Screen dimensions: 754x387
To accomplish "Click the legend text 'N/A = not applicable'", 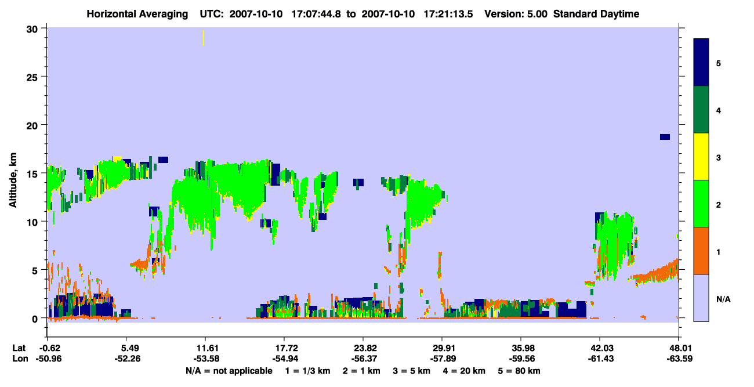I will click(x=229, y=371).
